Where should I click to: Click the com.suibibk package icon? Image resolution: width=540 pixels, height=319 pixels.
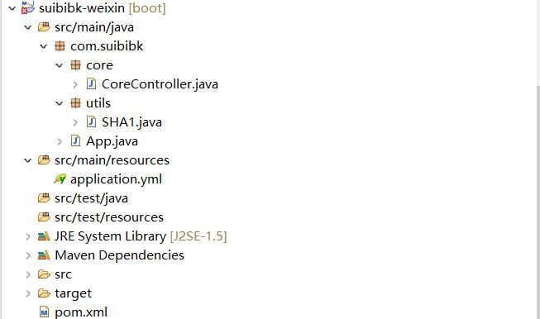60,45
